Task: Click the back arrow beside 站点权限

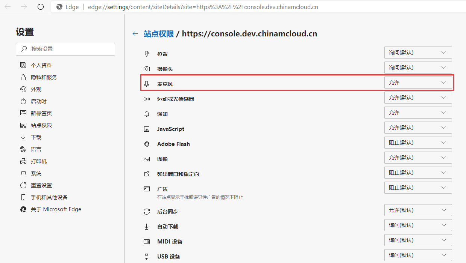Action: [x=135, y=34]
